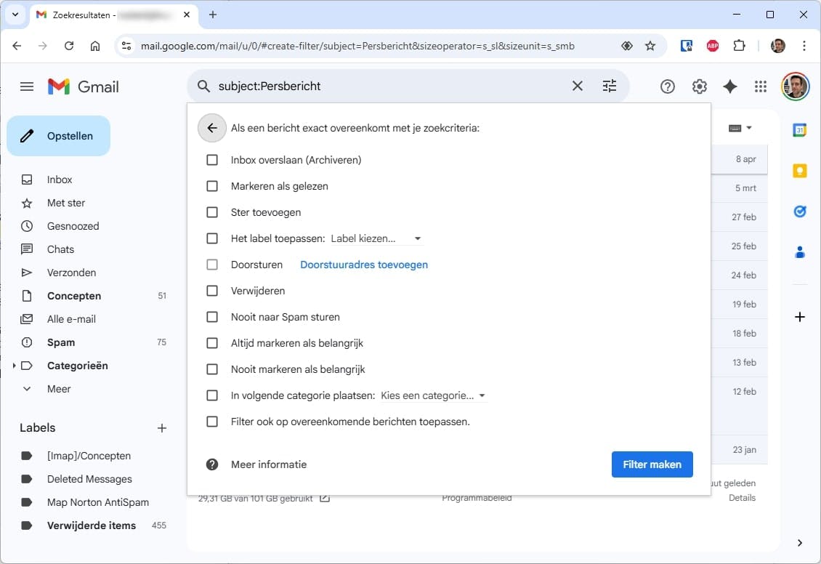Expand the 'Categorieën' sidebar item
821x564 pixels.
(x=14, y=366)
